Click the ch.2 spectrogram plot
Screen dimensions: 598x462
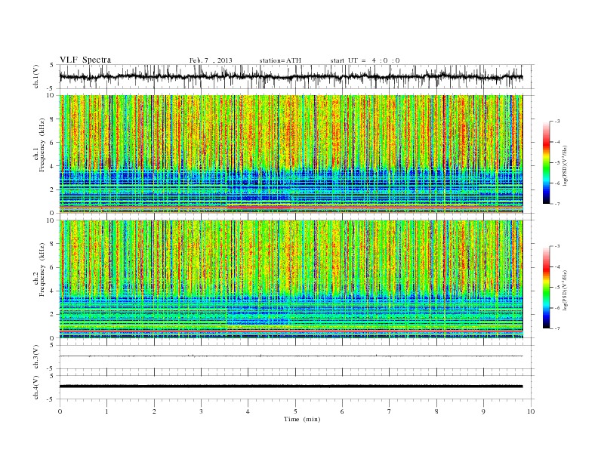click(x=291, y=279)
